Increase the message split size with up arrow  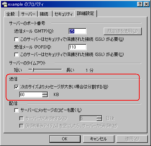click(x=45, y=93)
